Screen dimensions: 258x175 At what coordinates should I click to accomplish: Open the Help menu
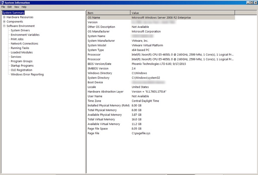(x=24, y=7)
